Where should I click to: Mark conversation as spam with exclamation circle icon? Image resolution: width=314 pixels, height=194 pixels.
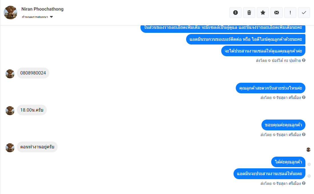click(x=235, y=13)
